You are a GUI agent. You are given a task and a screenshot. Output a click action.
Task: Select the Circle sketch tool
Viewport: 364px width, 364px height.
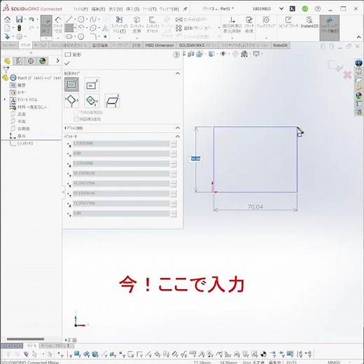coord(81,20)
